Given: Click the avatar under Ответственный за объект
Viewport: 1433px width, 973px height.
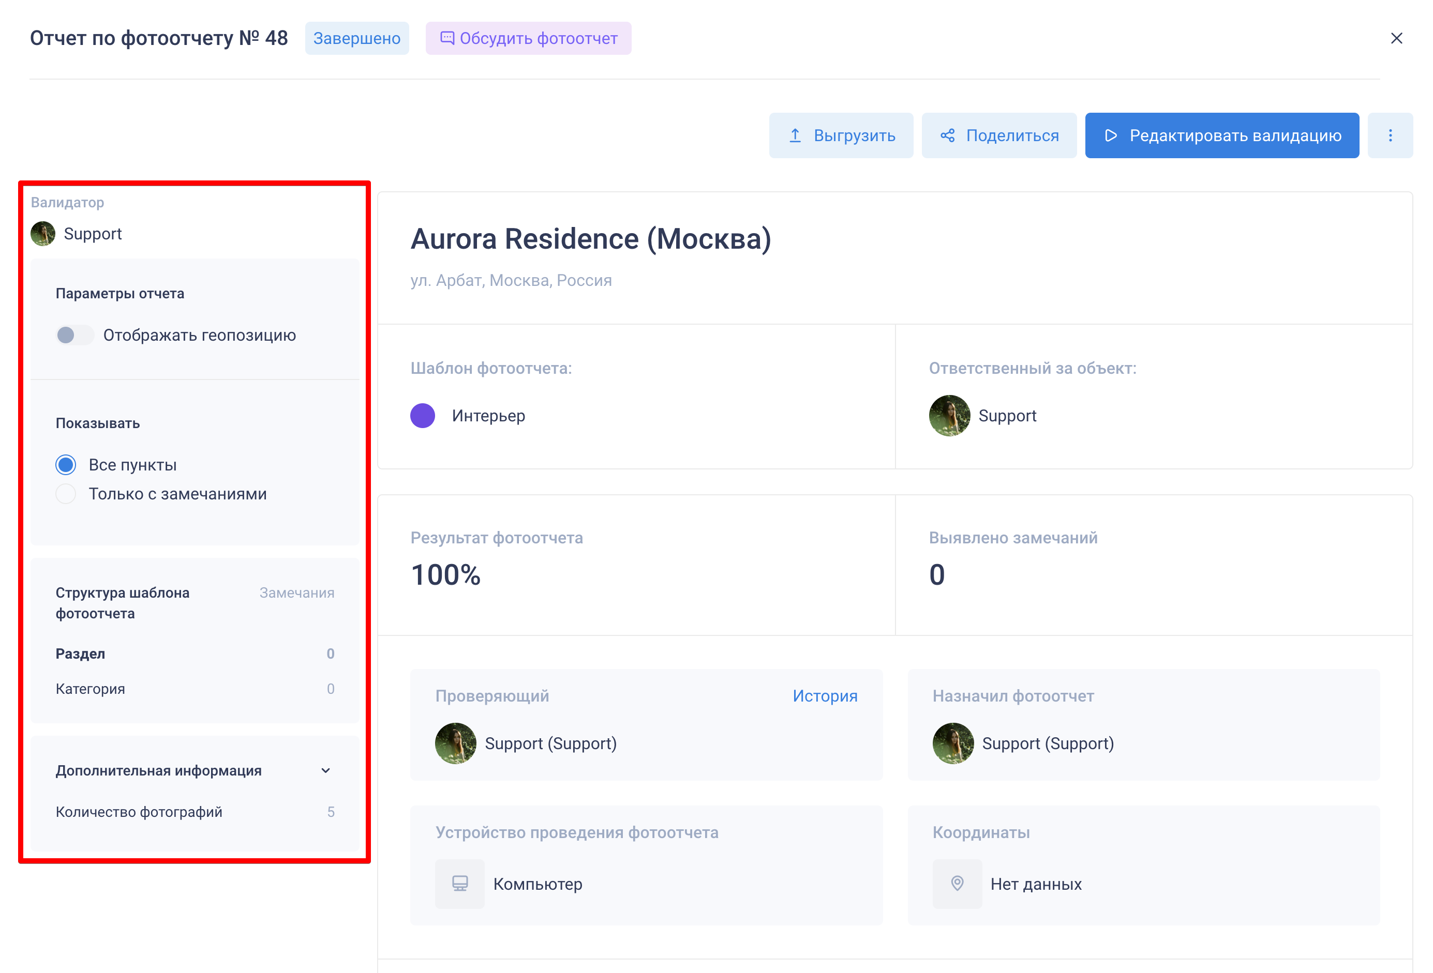Looking at the screenshot, I should click(x=949, y=416).
